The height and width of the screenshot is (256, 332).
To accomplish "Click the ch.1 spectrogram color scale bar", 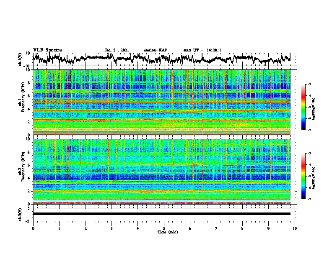I will click(303, 107).
